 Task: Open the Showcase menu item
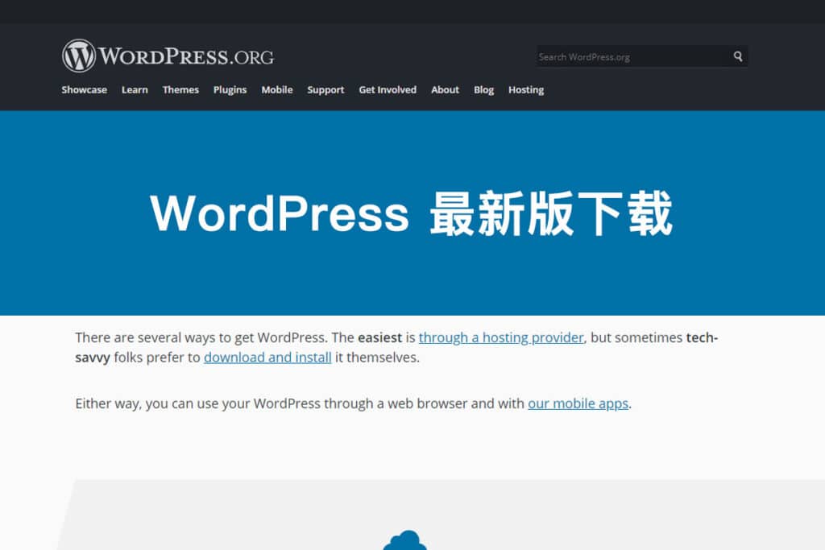coord(84,90)
